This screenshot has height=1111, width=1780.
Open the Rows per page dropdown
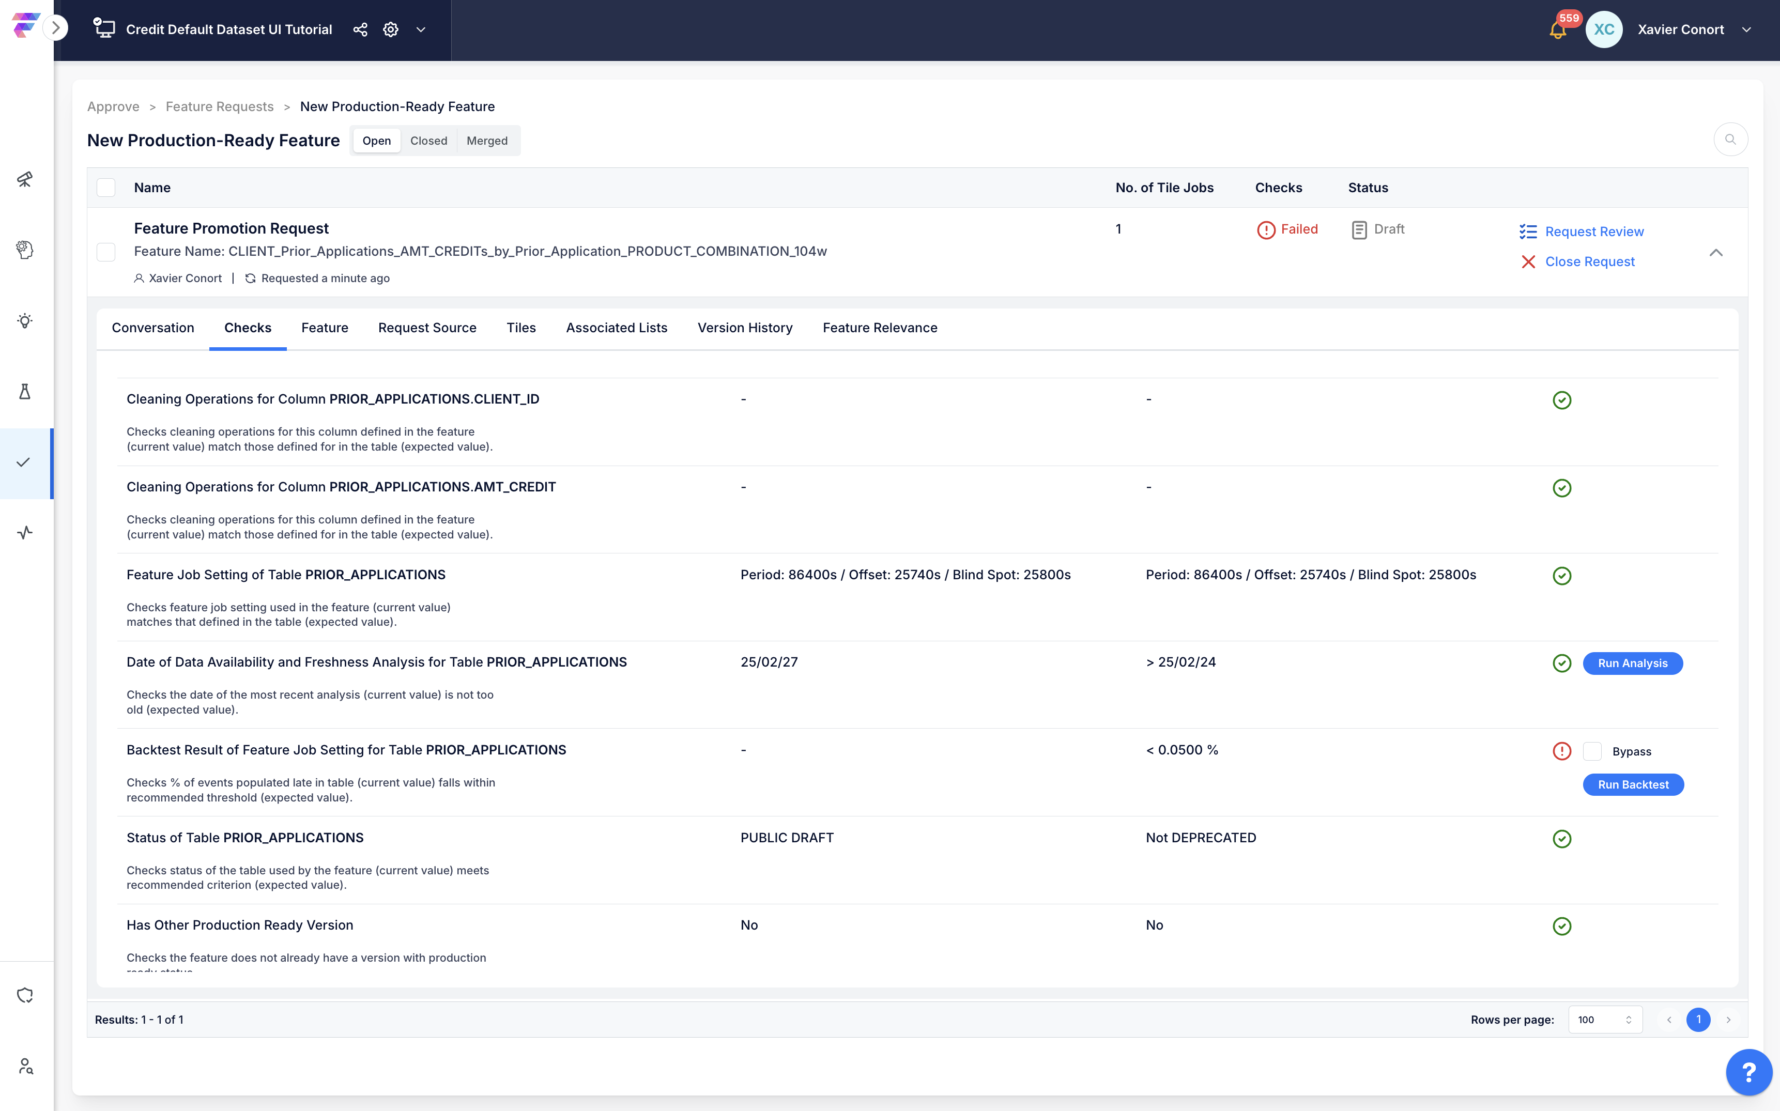pos(1604,1019)
